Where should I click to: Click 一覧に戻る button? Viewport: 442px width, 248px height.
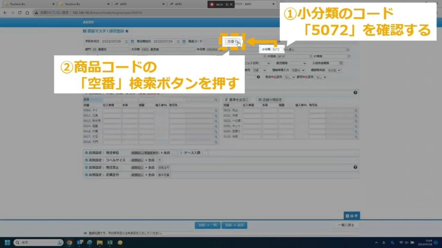tap(346, 225)
